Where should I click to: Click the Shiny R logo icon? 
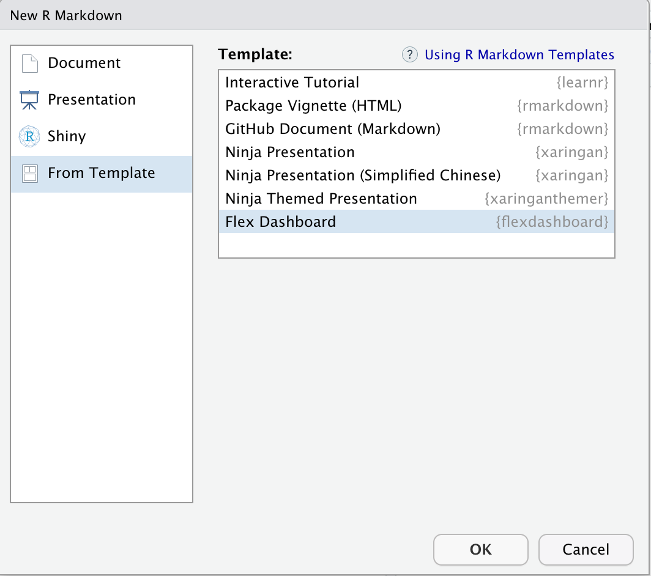point(29,136)
